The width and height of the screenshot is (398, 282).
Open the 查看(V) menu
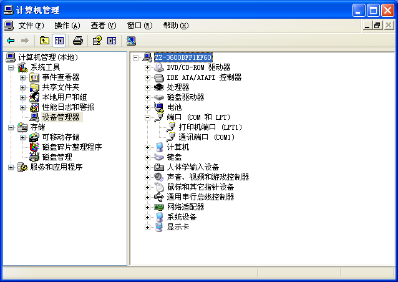click(104, 26)
